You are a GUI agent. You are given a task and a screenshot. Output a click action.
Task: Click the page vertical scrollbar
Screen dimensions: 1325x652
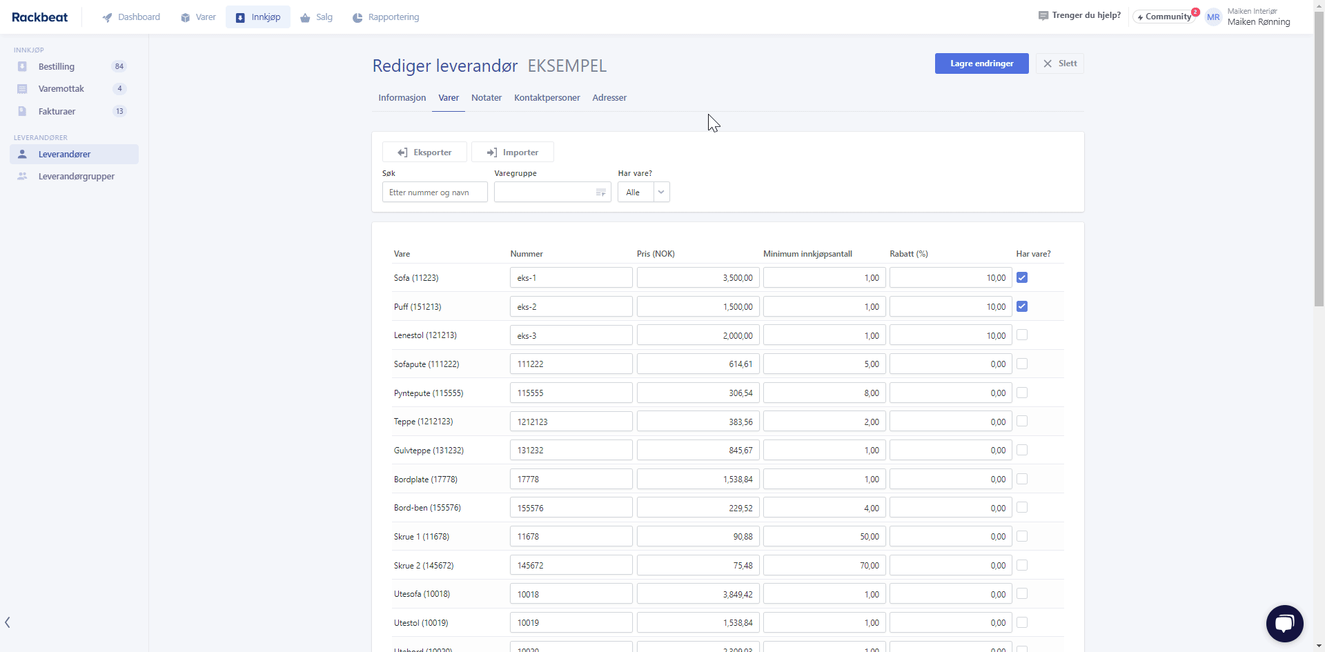[1319, 159]
